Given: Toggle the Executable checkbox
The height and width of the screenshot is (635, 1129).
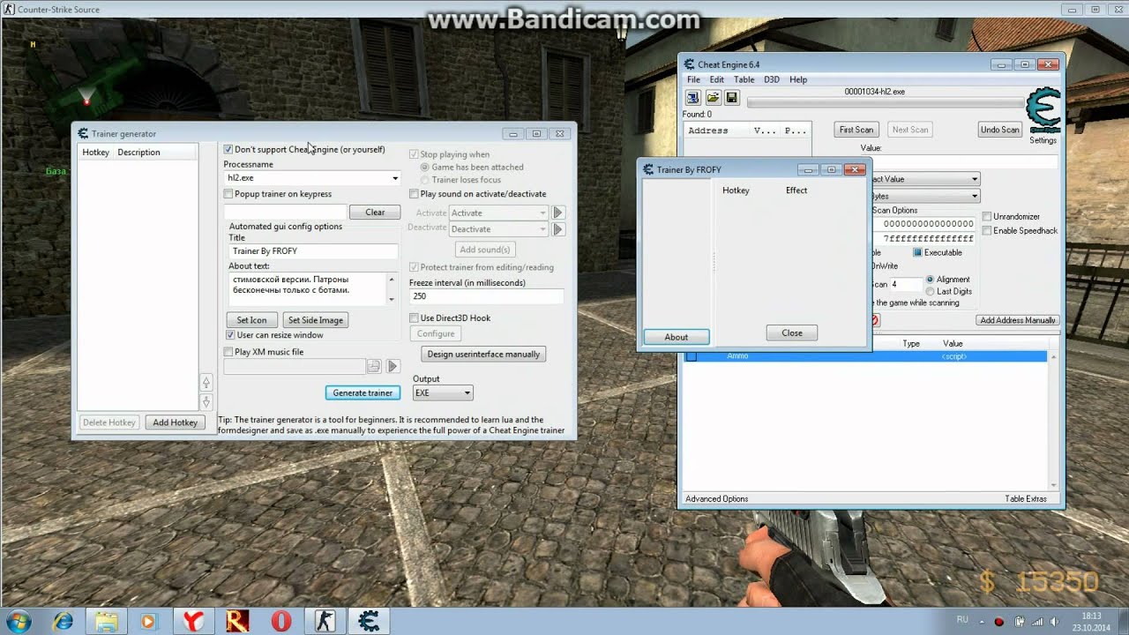Looking at the screenshot, I should (x=917, y=253).
